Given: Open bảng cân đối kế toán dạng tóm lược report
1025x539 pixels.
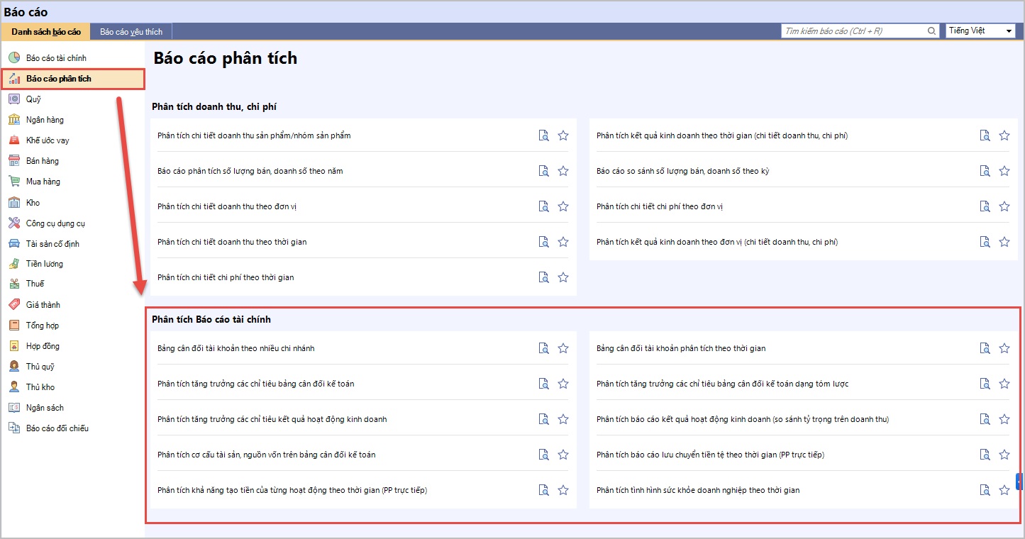Looking at the screenshot, I should click(x=723, y=384).
